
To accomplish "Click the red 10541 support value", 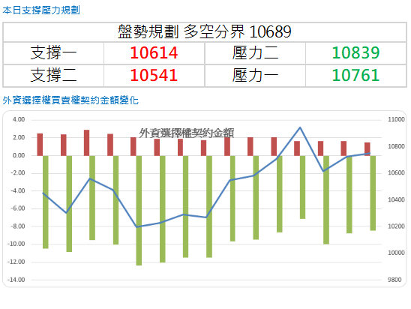I will pyautogui.click(x=154, y=76).
